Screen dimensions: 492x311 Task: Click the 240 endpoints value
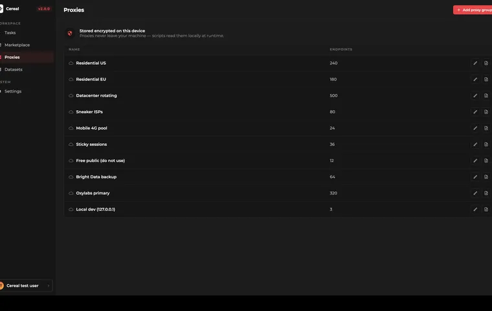pyautogui.click(x=333, y=63)
